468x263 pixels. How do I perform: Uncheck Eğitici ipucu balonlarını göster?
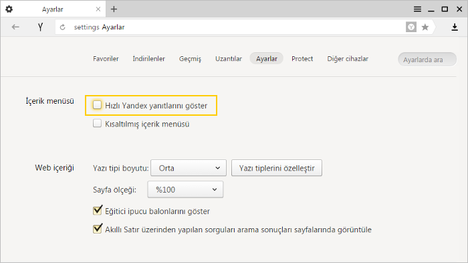point(98,210)
